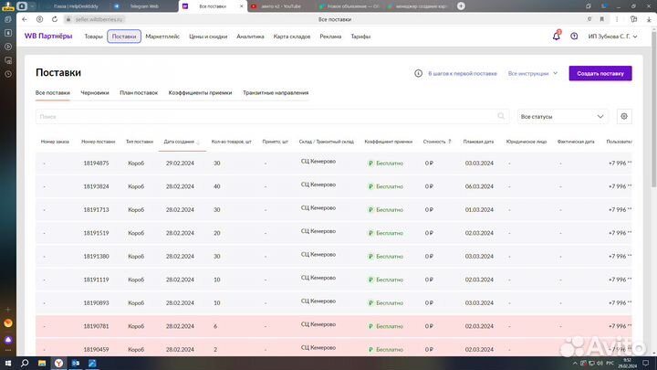Go to Аналитика in the top menu
The height and width of the screenshot is (370, 657).
[250, 37]
